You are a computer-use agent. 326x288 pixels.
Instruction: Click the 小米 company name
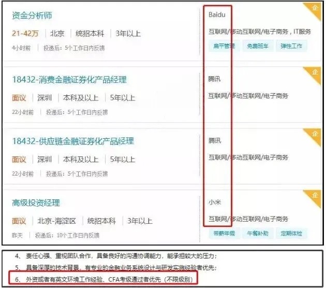[215, 202]
